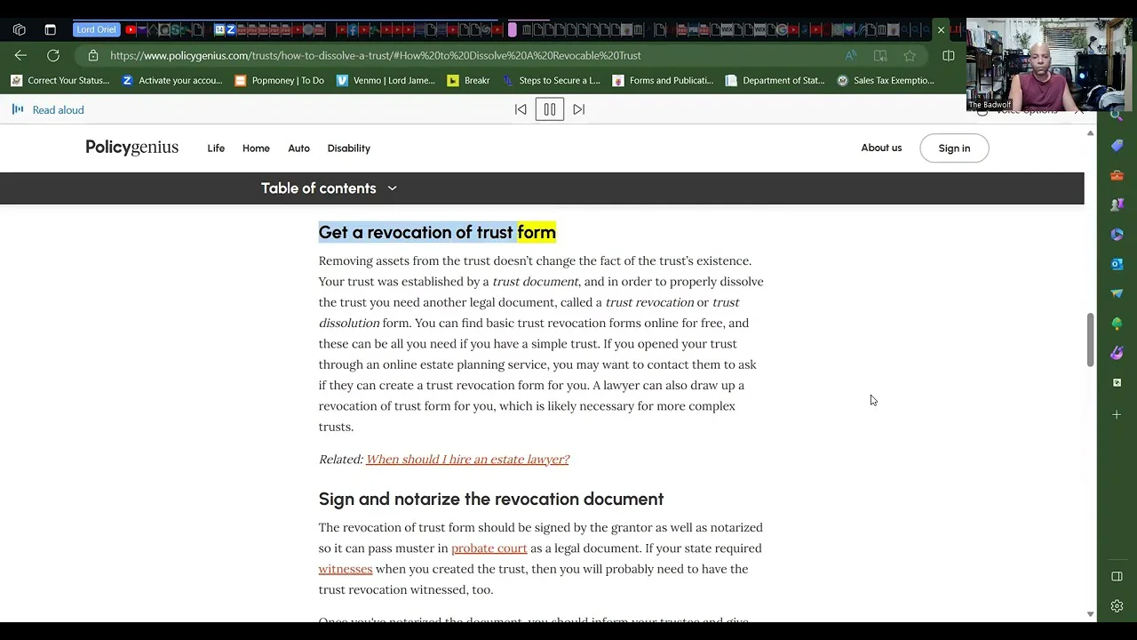Viewport: 1137px width, 640px height.
Task: Expand the Table of contents dropdown
Action: coord(329,188)
